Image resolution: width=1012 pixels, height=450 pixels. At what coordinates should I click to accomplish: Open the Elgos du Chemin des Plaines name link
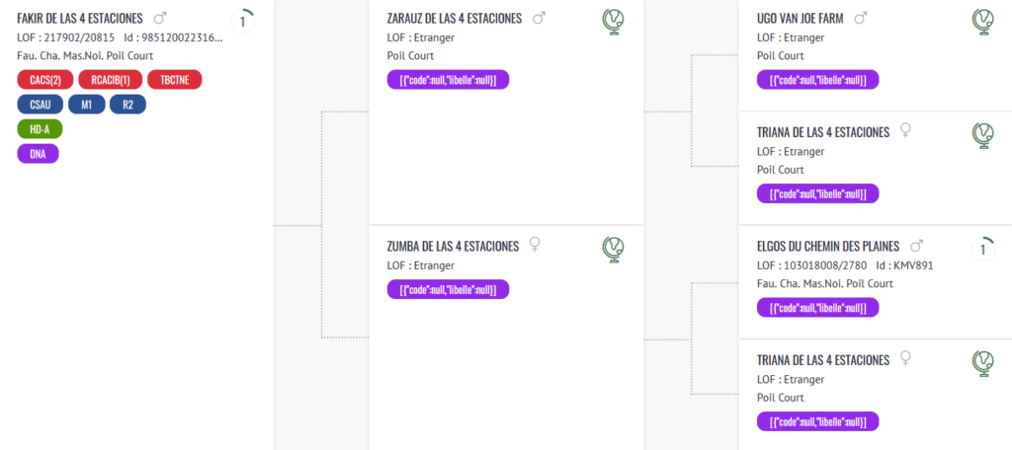pyautogui.click(x=827, y=247)
